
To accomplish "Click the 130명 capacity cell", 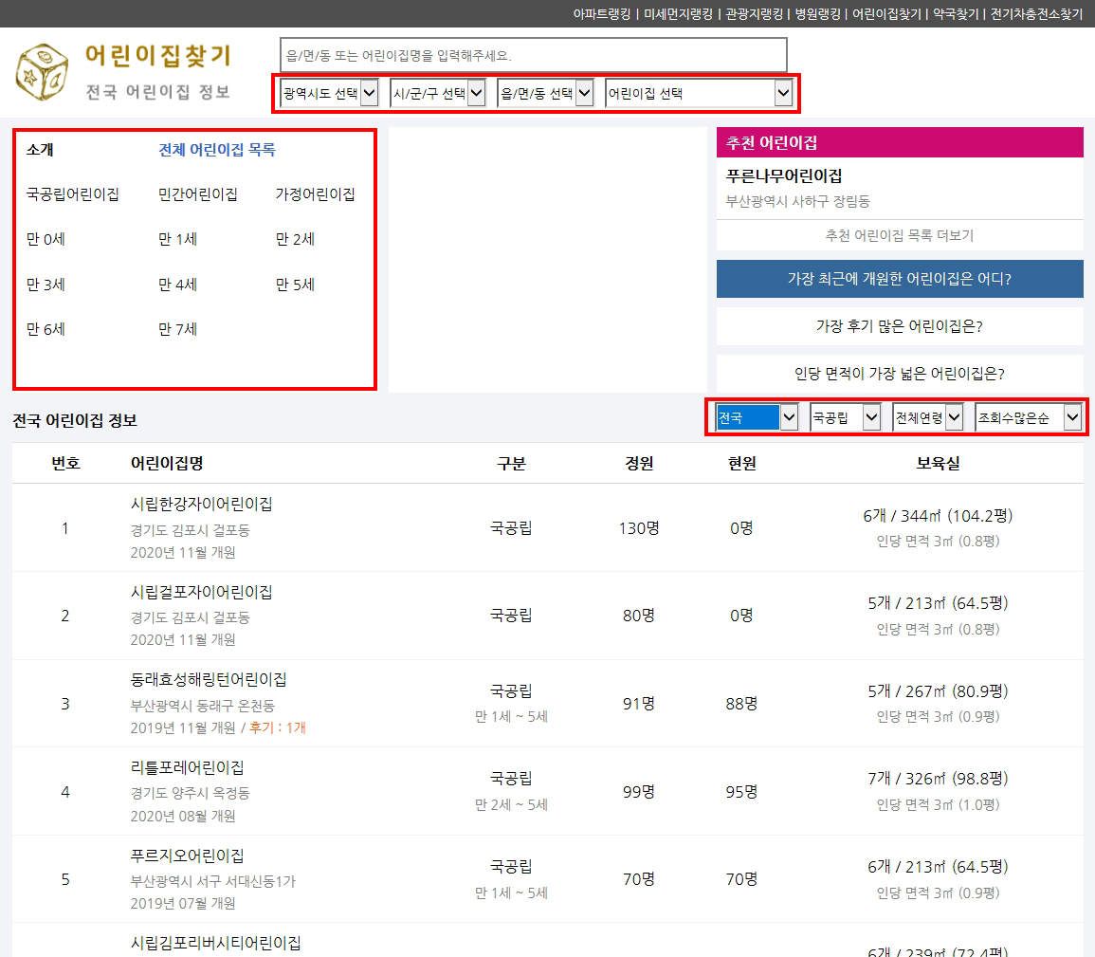I will [639, 528].
